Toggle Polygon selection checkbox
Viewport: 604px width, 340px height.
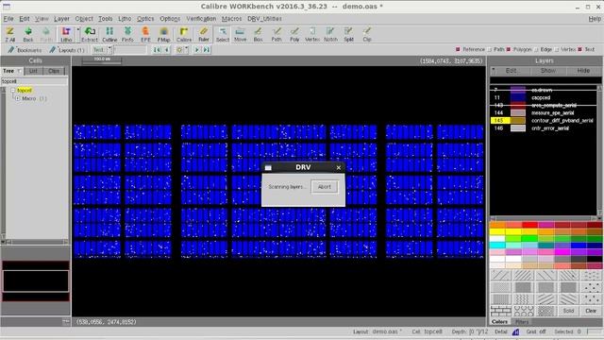(509, 49)
